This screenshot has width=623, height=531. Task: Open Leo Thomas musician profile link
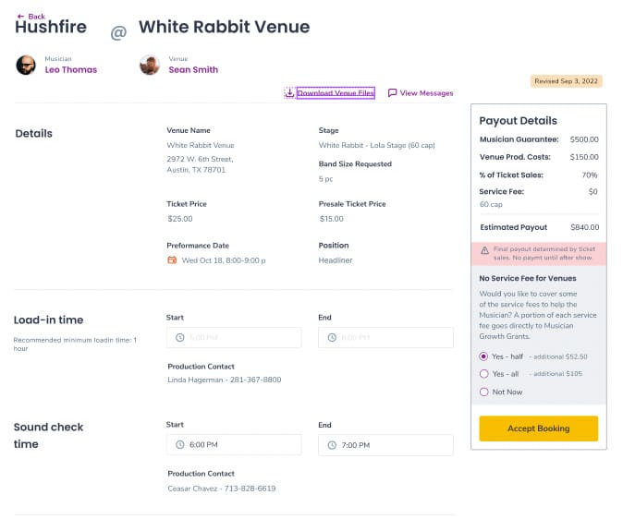click(71, 70)
